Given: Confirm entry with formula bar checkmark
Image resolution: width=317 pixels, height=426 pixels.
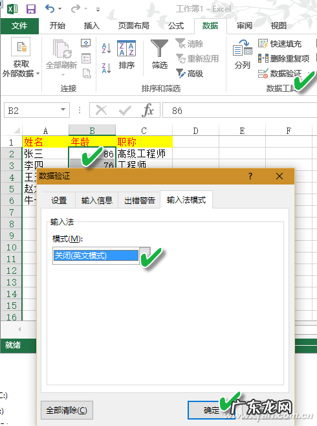Looking at the screenshot, I should tap(125, 111).
